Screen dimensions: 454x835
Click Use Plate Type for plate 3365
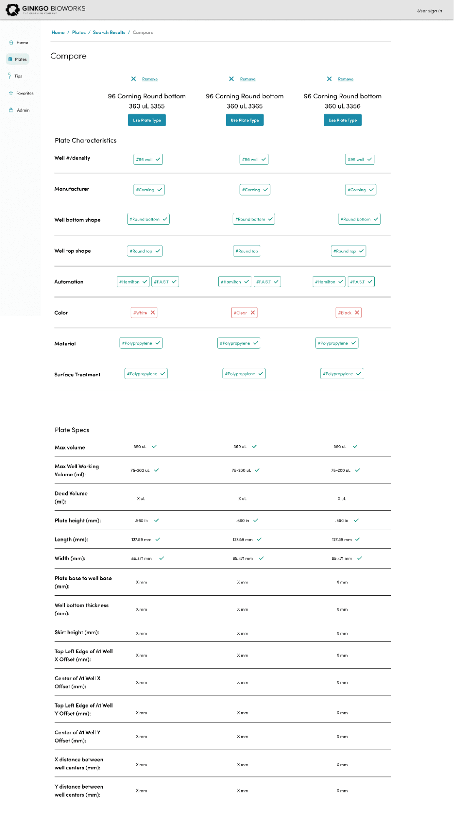click(245, 120)
